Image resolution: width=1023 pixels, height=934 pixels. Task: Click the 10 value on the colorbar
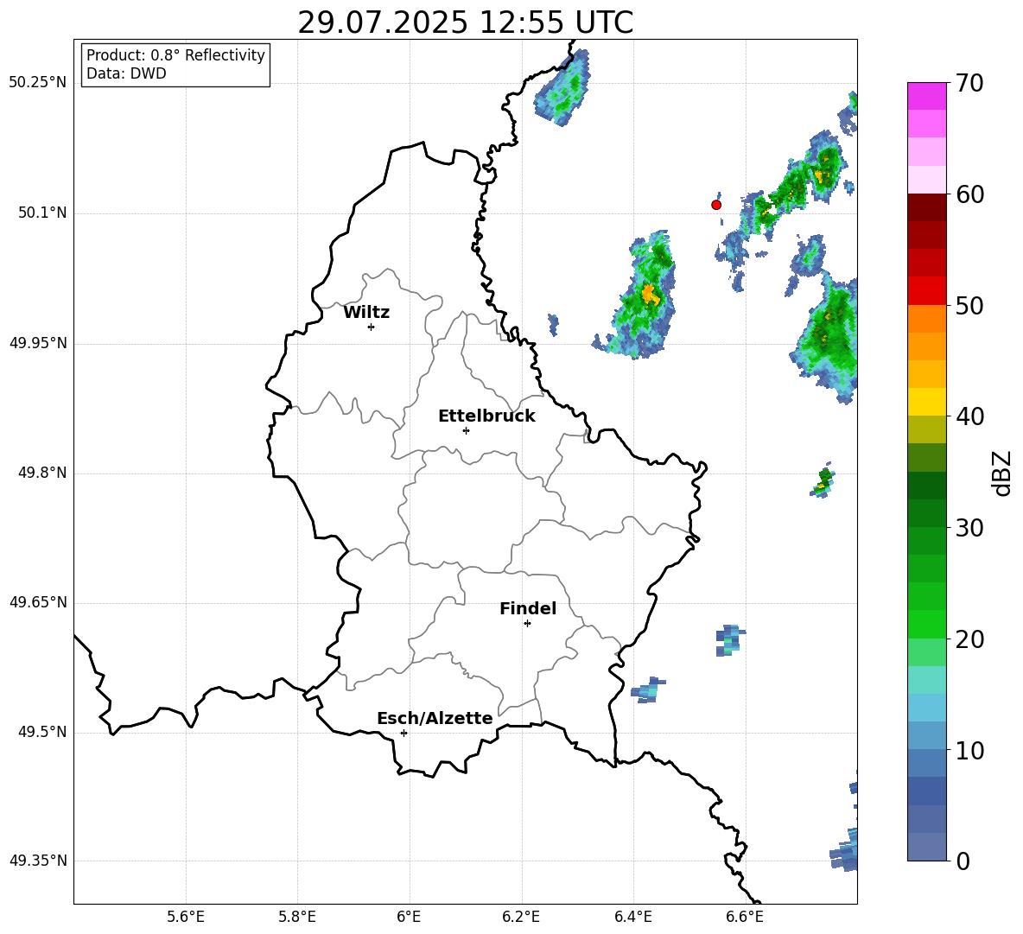(969, 750)
